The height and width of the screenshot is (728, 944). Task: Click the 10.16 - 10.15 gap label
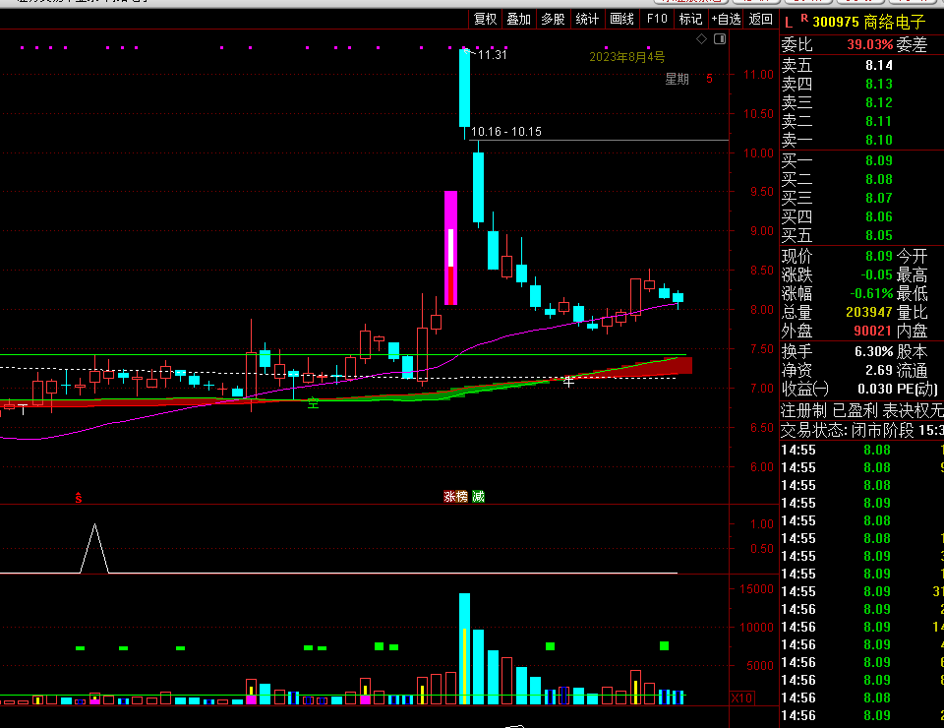point(505,131)
